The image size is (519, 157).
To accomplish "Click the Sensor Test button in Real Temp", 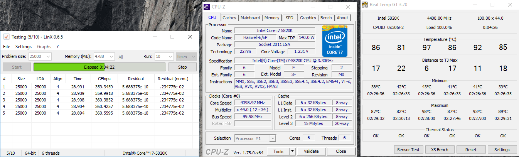I will pos(409,150).
